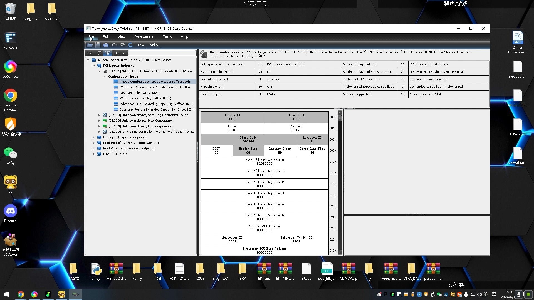
Task: Click the Undo arrow icon
Action: click(114, 45)
